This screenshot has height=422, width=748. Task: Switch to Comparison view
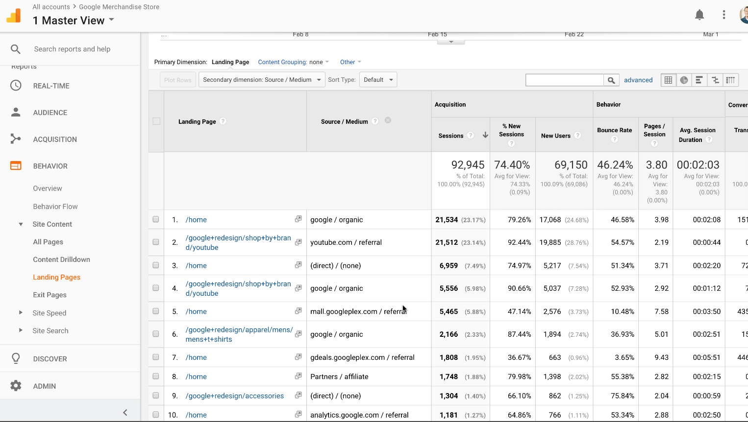pos(715,80)
